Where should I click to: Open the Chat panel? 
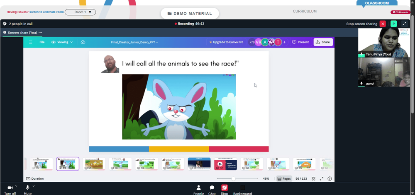coord(212,190)
